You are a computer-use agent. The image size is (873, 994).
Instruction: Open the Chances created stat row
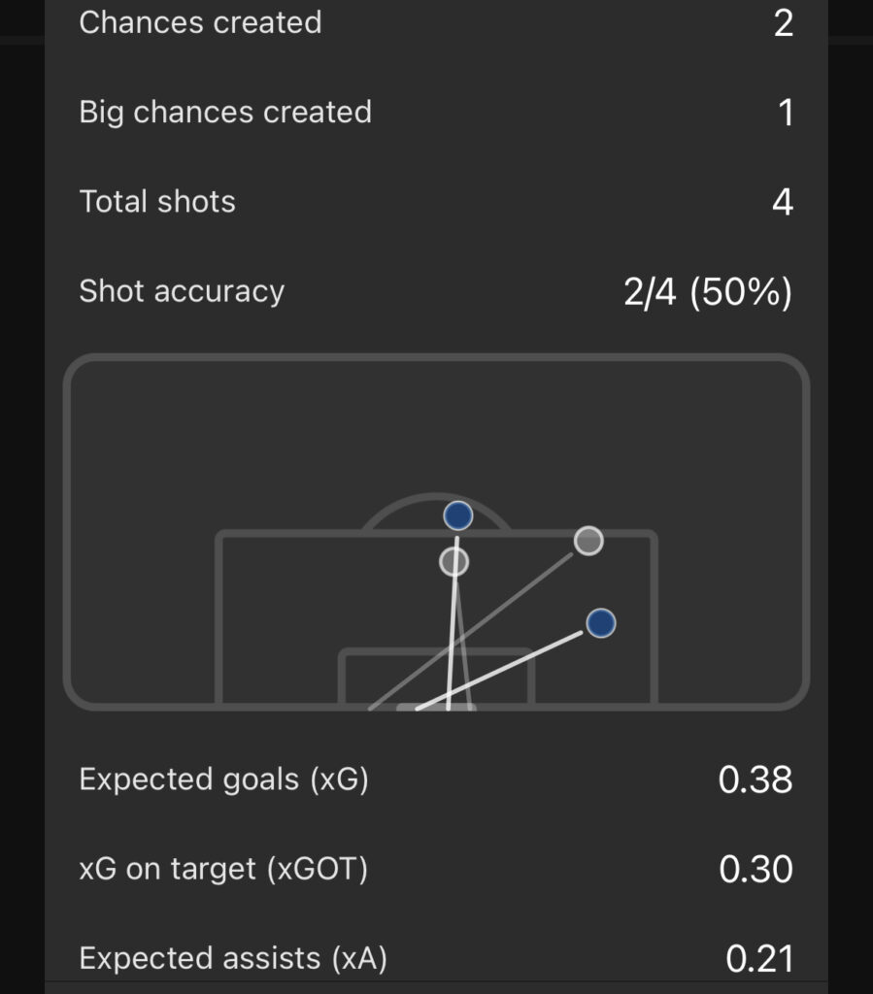pyautogui.click(x=436, y=23)
